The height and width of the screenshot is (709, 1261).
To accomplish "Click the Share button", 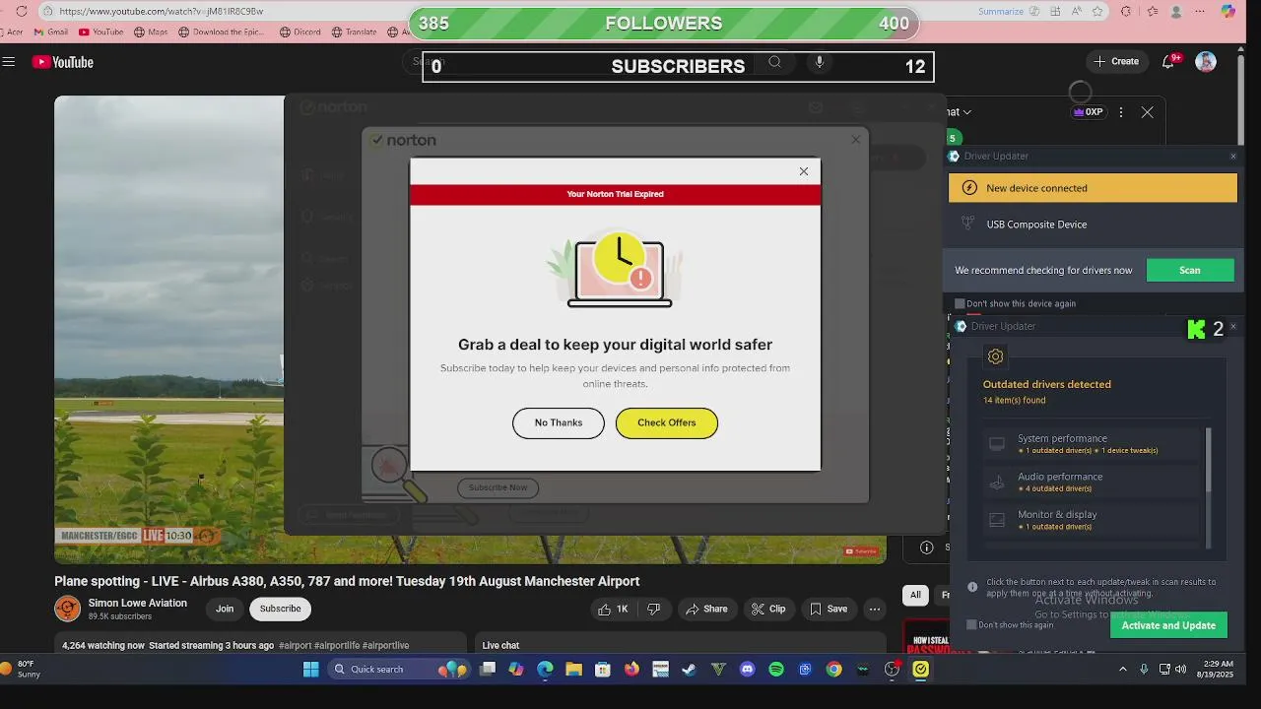I will pos(706,609).
